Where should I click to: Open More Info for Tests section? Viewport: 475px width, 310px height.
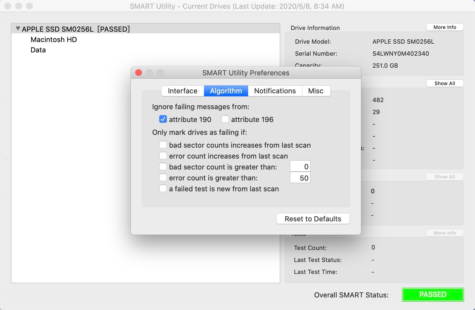click(444, 233)
